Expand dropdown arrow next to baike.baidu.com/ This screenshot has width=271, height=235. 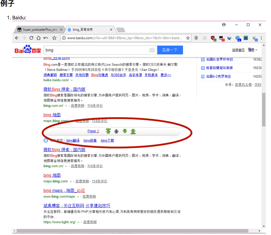[72, 80]
